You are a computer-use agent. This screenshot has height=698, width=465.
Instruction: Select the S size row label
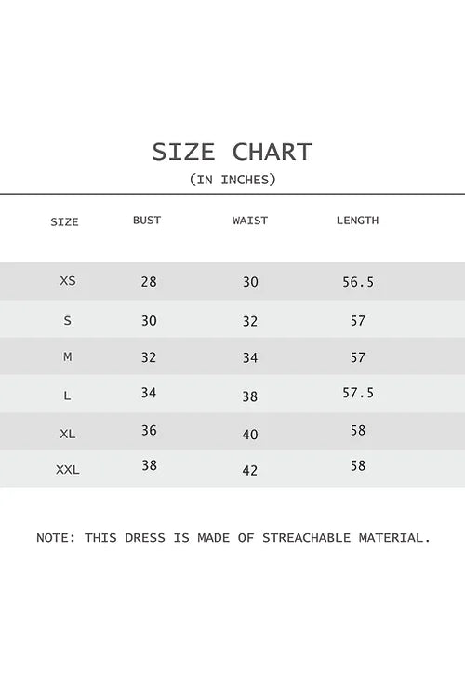(x=68, y=320)
